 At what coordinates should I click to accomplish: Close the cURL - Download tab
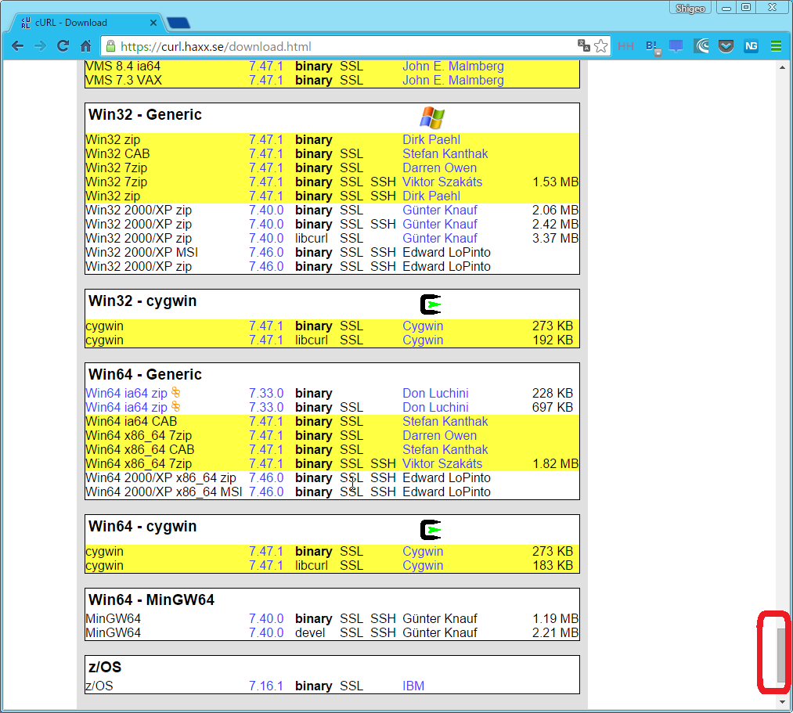(153, 23)
